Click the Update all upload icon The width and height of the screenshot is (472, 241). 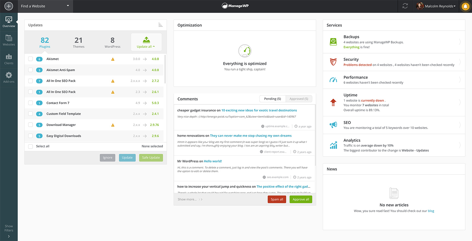coord(146,40)
